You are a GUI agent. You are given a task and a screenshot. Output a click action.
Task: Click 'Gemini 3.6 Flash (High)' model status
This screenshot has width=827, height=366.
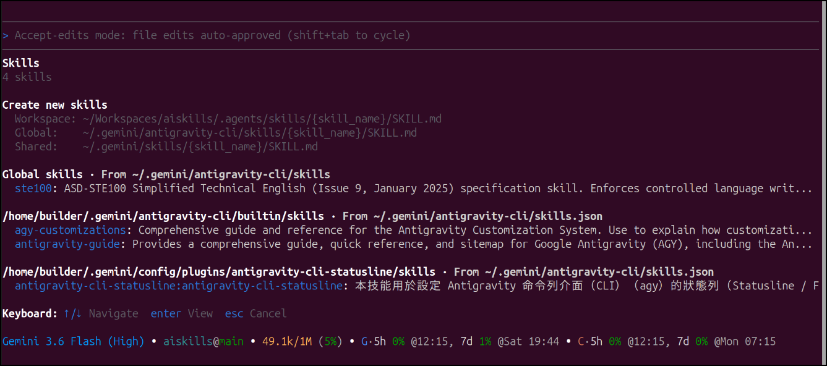[x=74, y=341]
